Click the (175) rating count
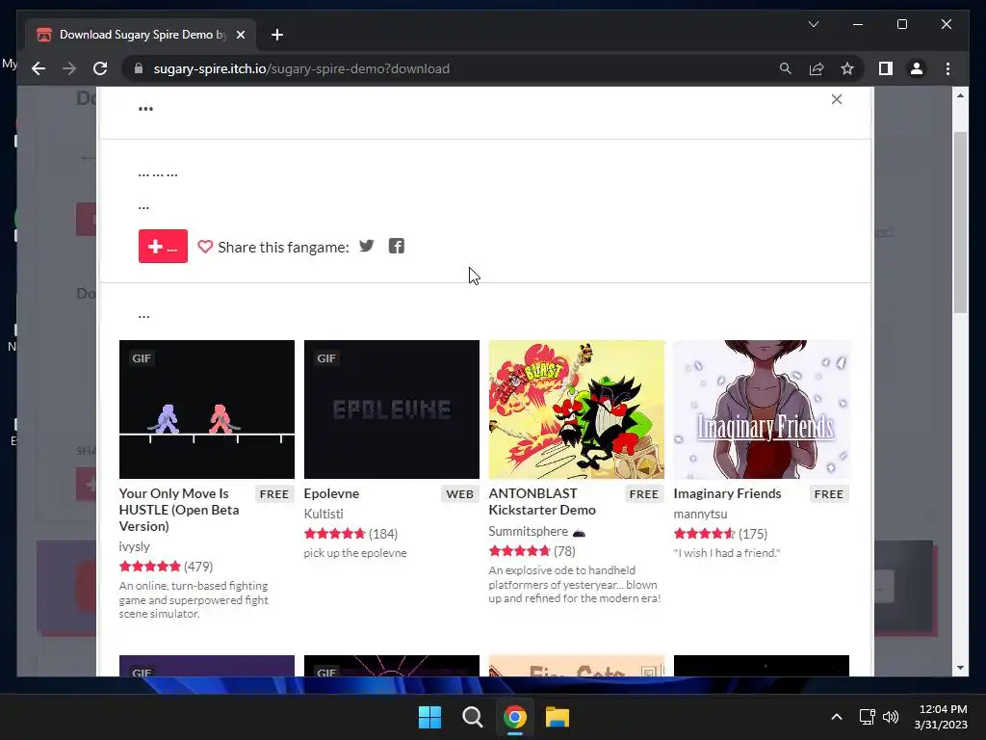This screenshot has width=986, height=740. click(x=753, y=534)
